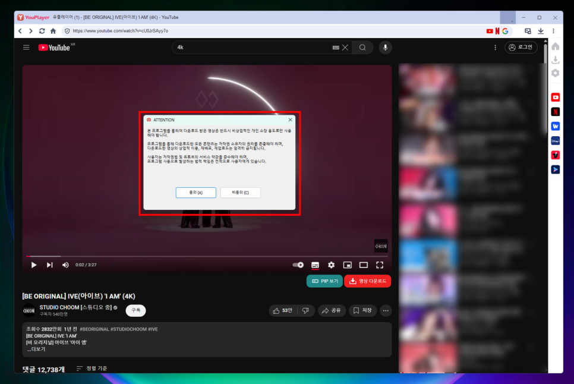Image resolution: width=574 pixels, height=384 pixels.
Task: Click sidebar download icon
Action: [x=556, y=59]
